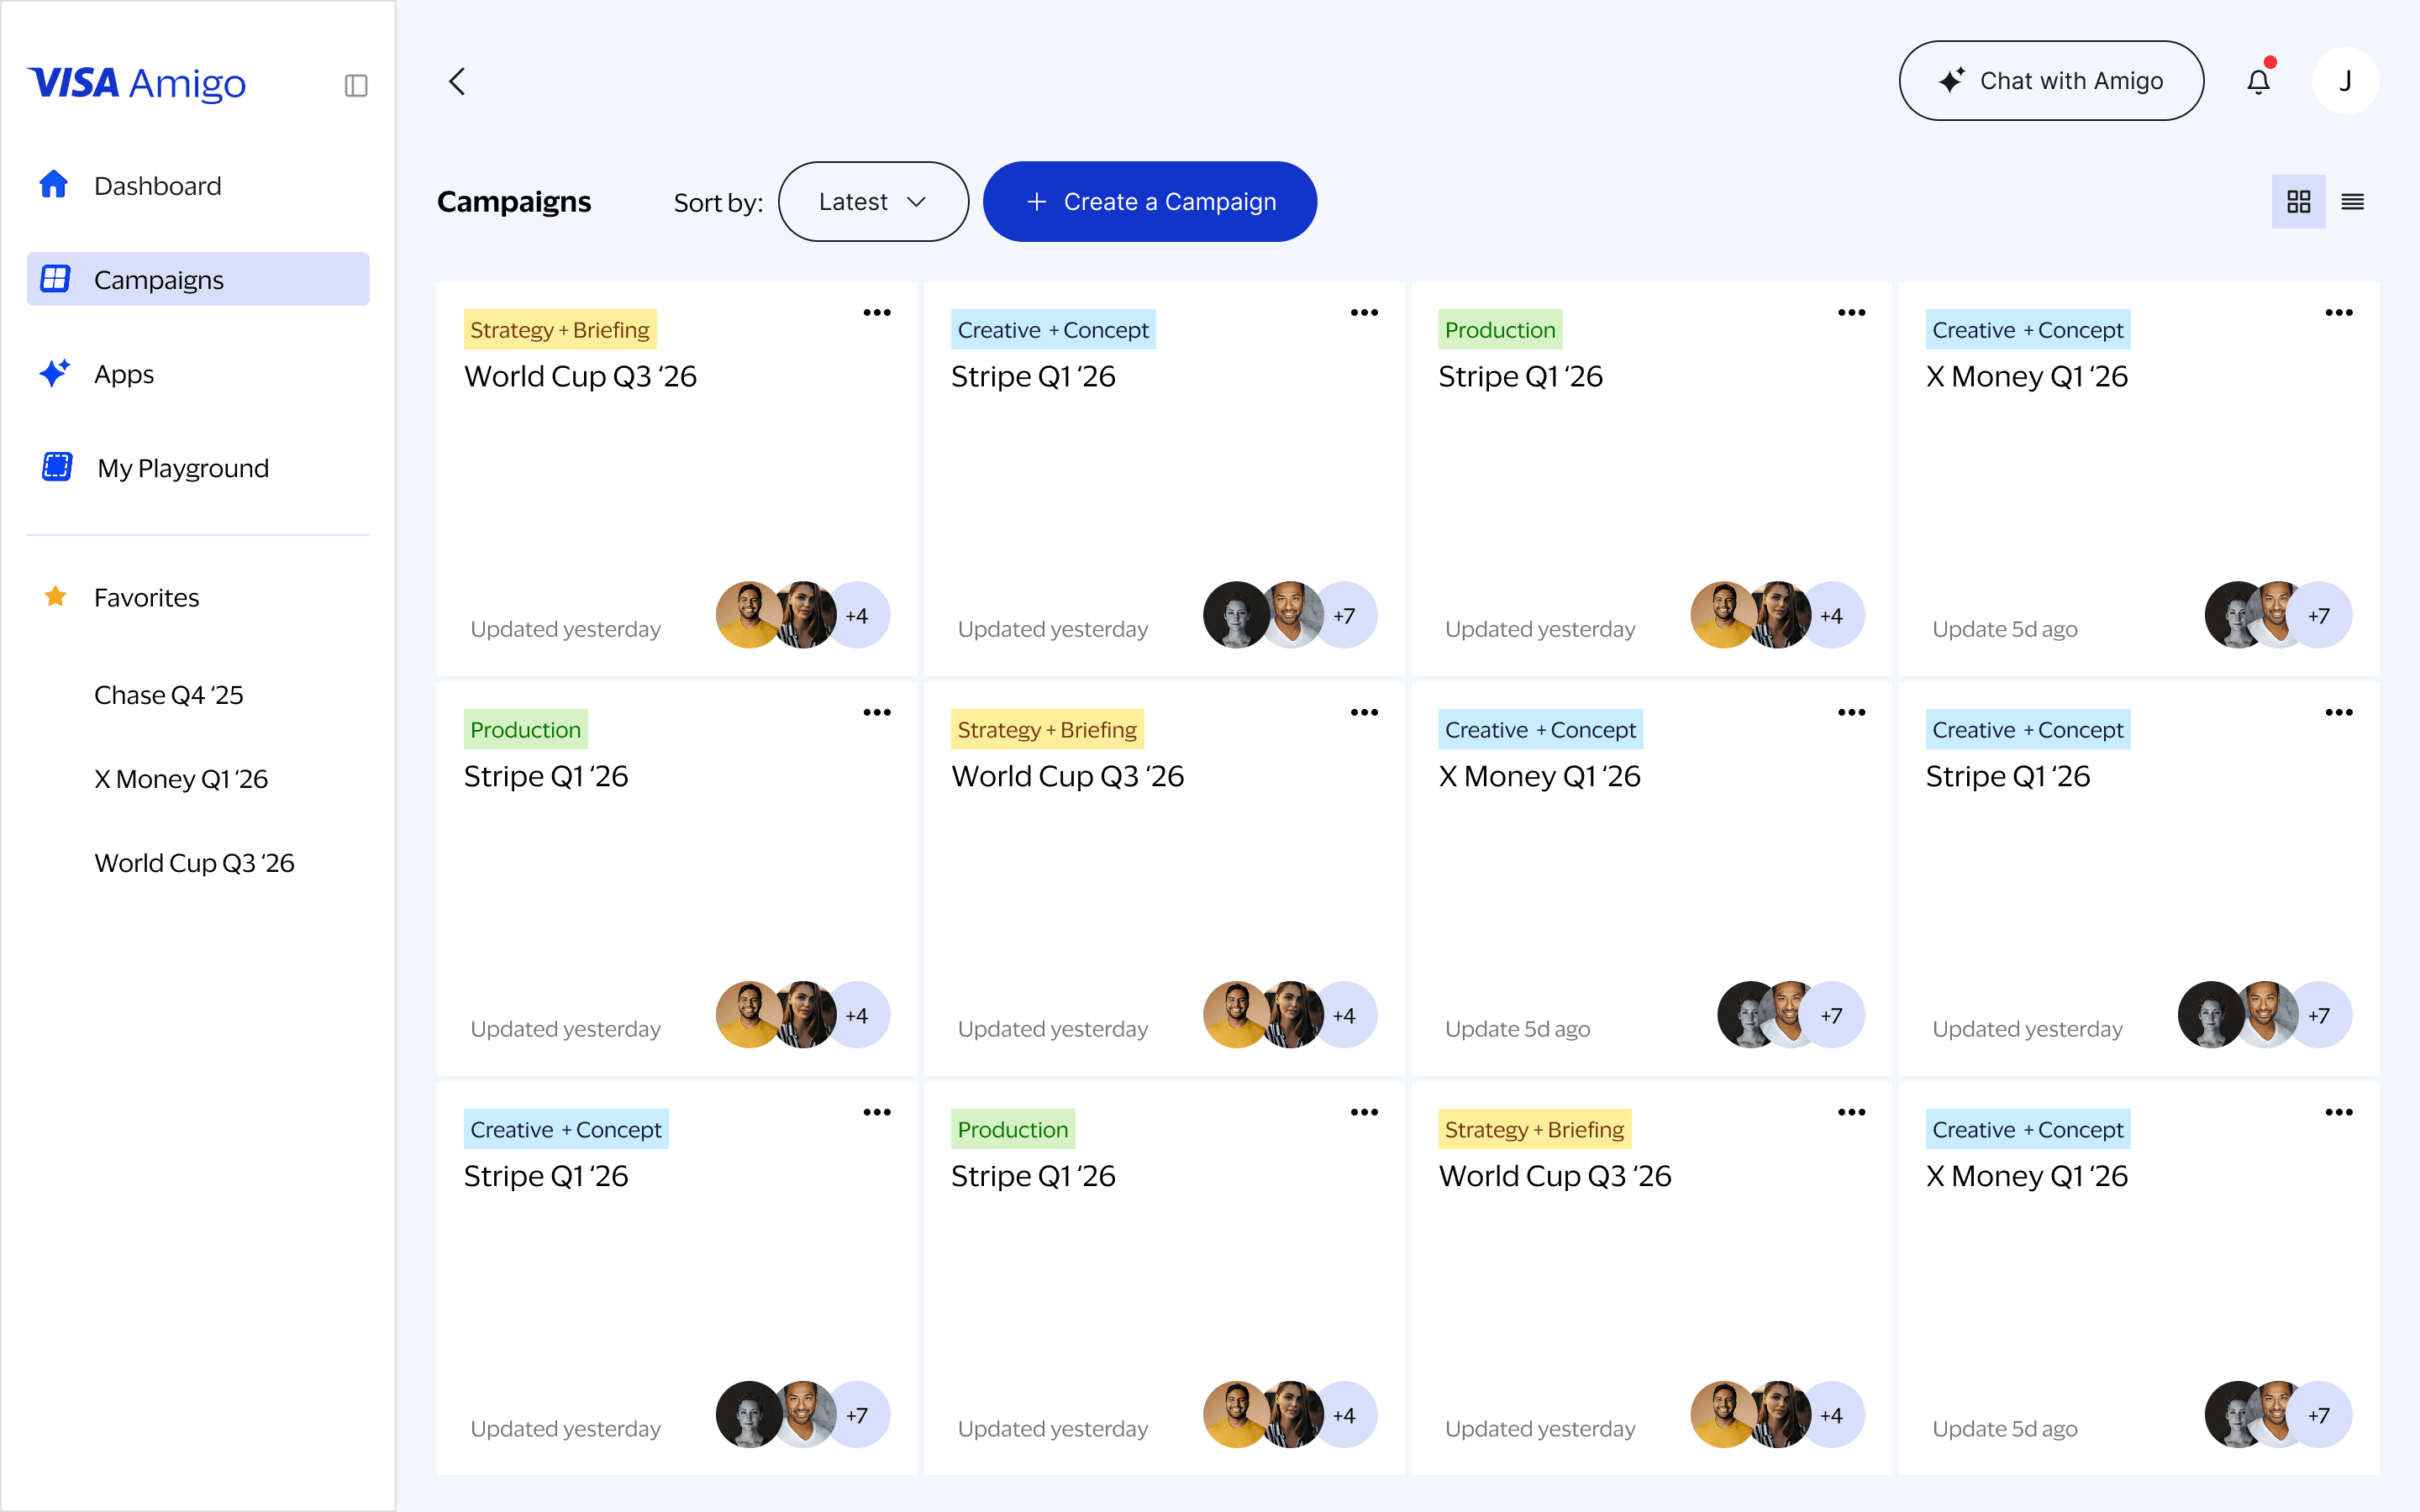Screen dimensions: 2420x1512
Task: Select Campaigns in the sidebar
Action: pos(198,279)
